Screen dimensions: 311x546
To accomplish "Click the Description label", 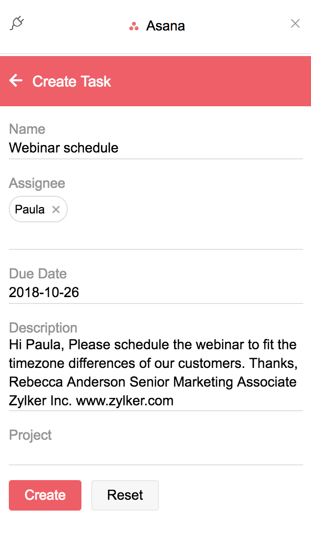I will (43, 328).
